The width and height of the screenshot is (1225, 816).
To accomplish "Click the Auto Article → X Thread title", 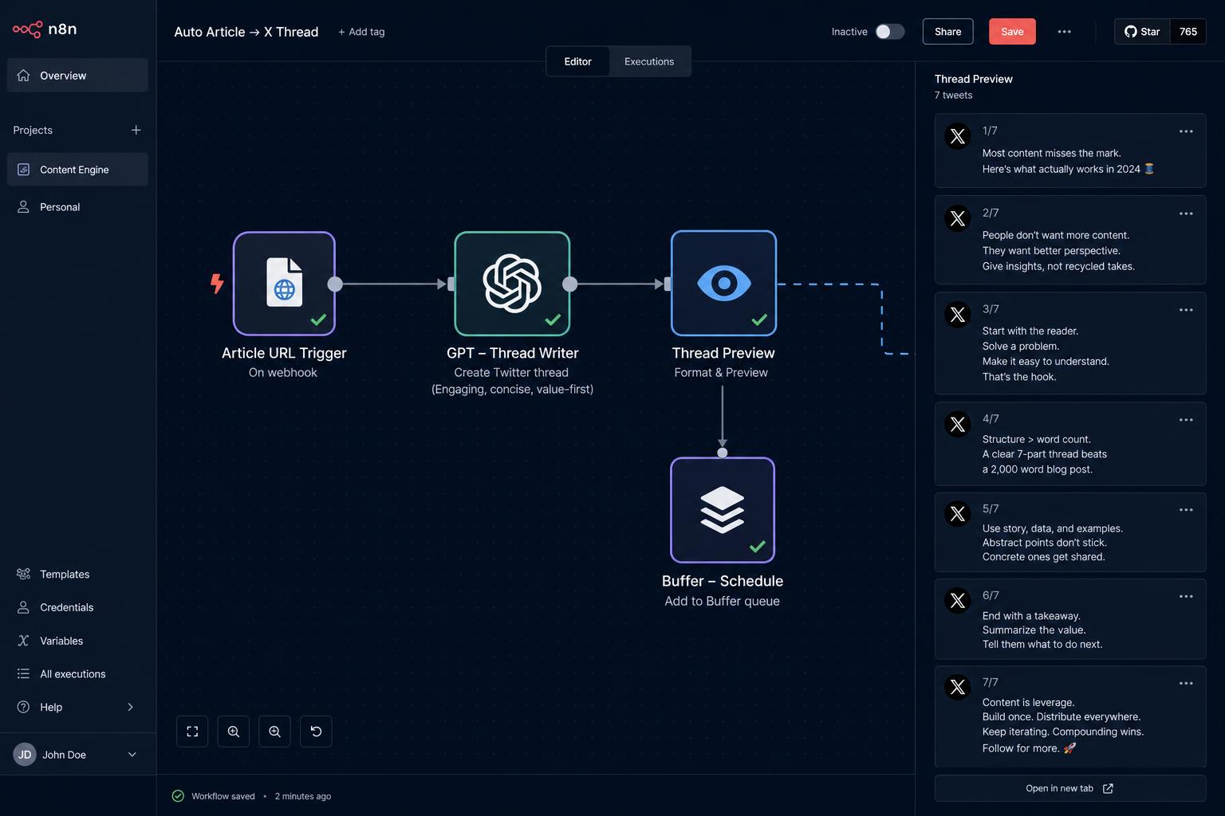I will tap(246, 32).
